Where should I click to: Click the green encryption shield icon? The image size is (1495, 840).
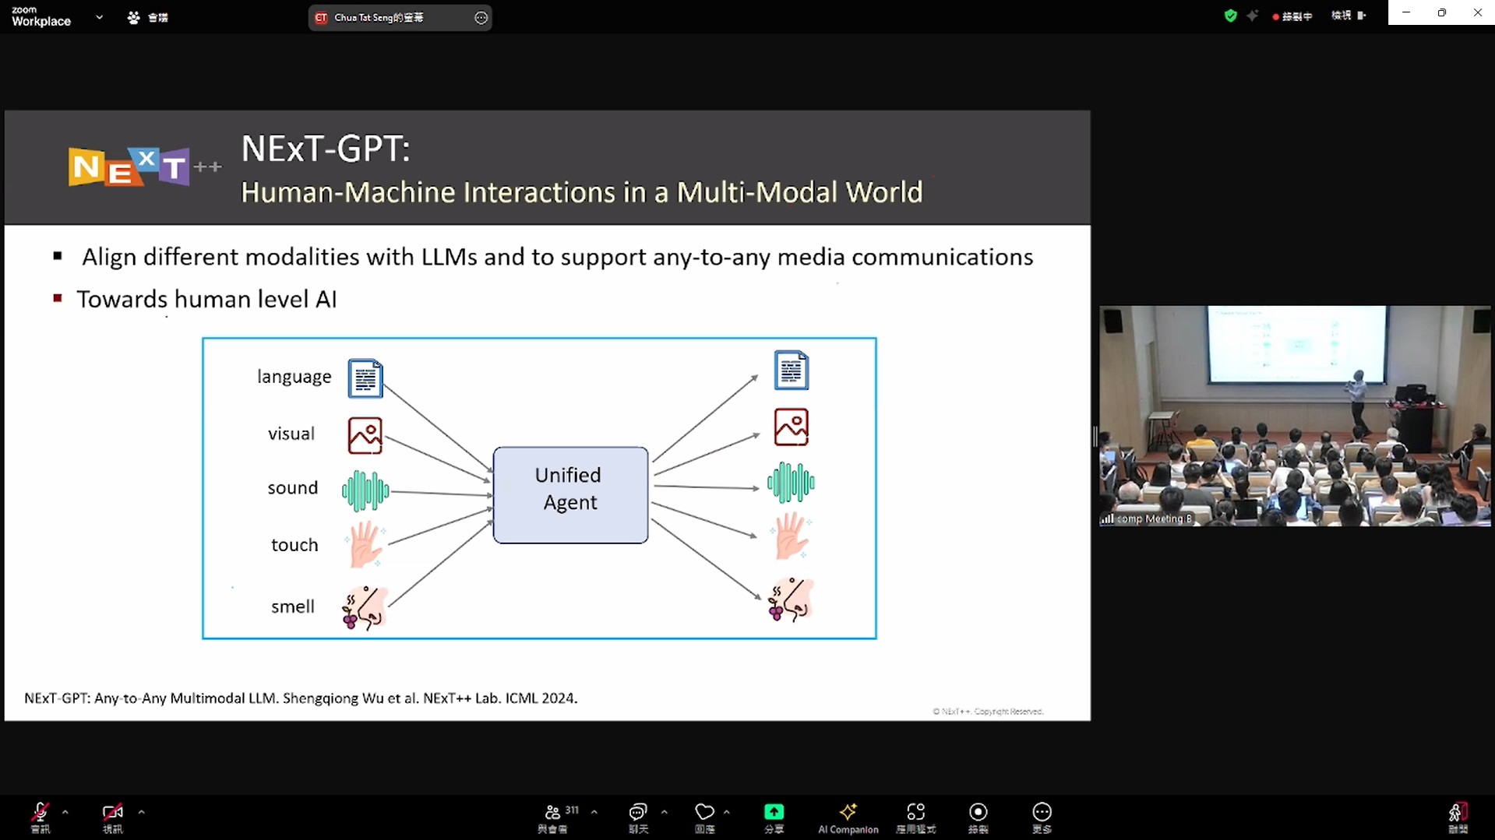pos(1230,16)
